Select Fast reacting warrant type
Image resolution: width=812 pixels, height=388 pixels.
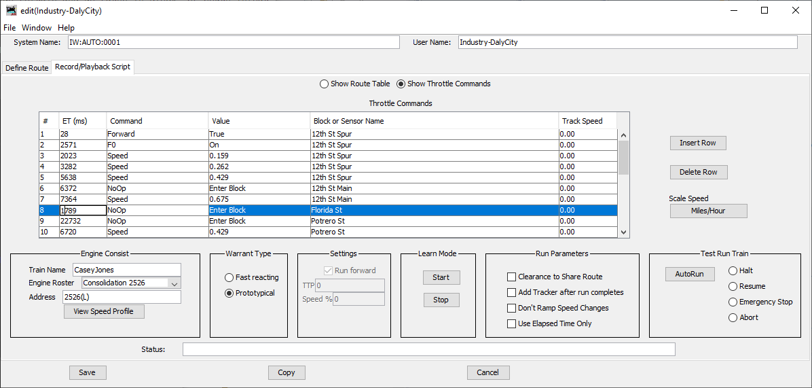click(x=229, y=278)
